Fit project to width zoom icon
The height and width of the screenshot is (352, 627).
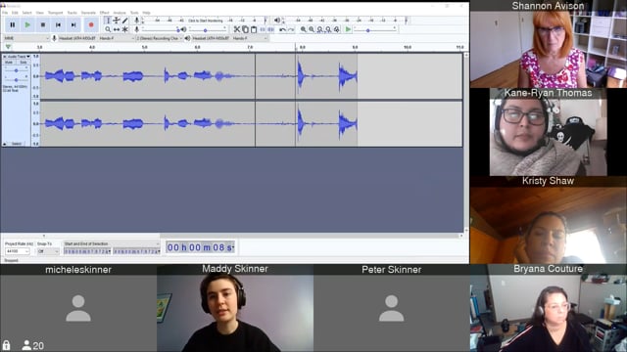coord(328,29)
